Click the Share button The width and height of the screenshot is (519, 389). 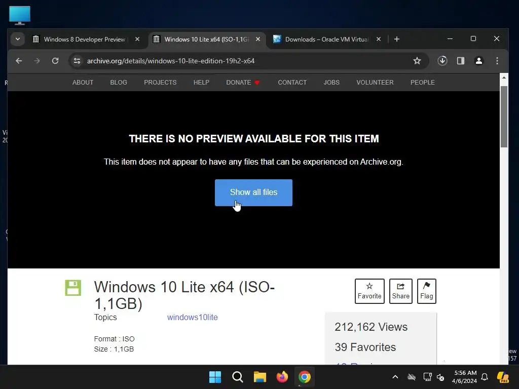tap(400, 291)
